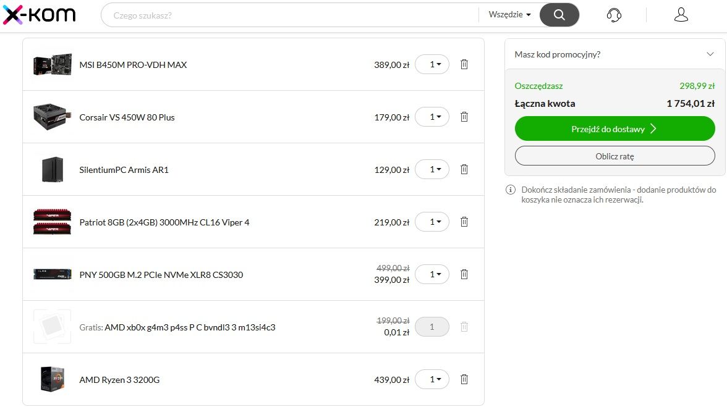The height and width of the screenshot is (407, 727).
Task: Click the crossed-out 499,00 zł price
Action: [x=393, y=268]
